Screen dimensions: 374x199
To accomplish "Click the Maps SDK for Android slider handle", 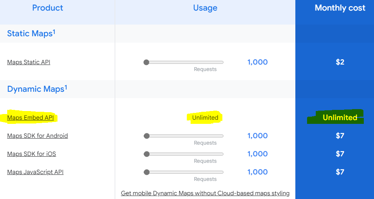I will pos(146,136).
